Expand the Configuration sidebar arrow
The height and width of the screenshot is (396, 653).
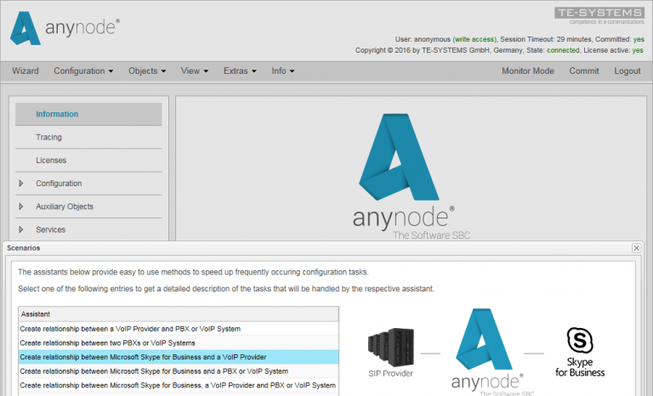[x=20, y=184]
